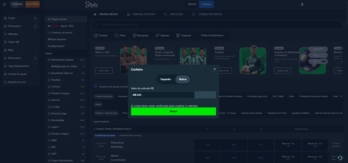Select Retirar option in wallet toggle

pyautogui.click(x=183, y=79)
